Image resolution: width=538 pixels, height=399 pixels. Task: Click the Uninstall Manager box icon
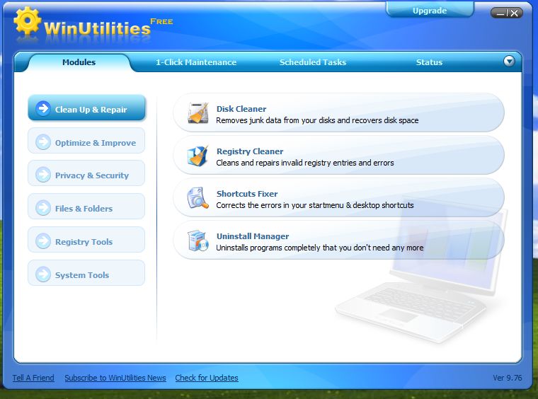(198, 241)
